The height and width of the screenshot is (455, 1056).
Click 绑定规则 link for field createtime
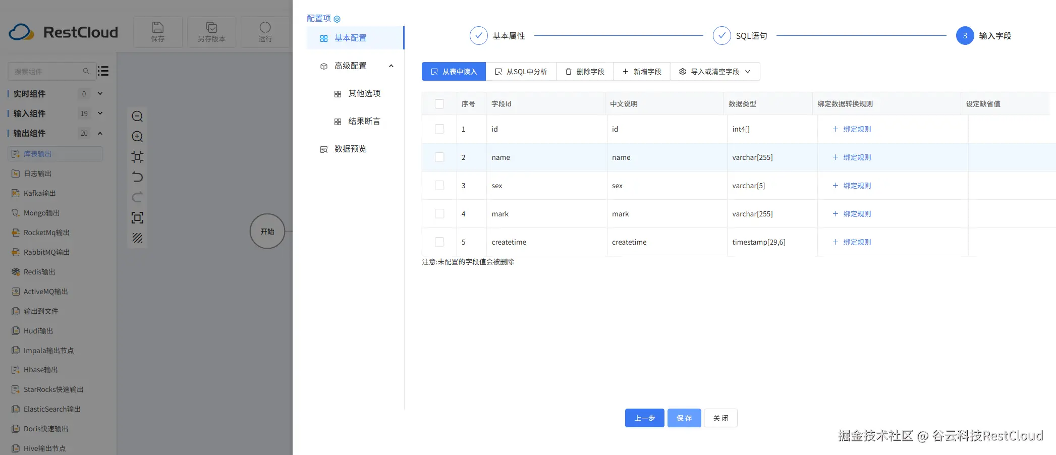coord(852,242)
